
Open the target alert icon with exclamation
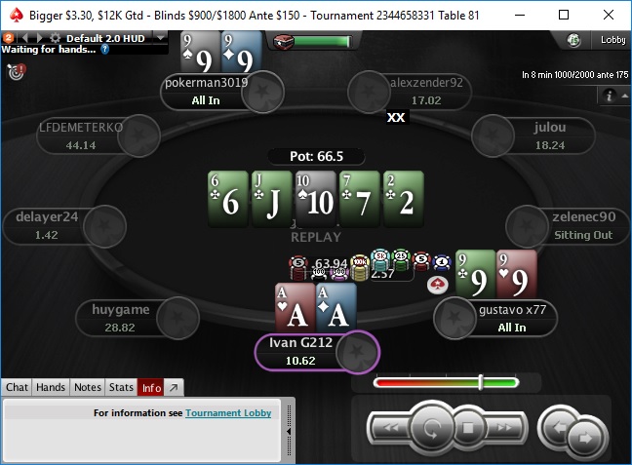[x=17, y=71]
